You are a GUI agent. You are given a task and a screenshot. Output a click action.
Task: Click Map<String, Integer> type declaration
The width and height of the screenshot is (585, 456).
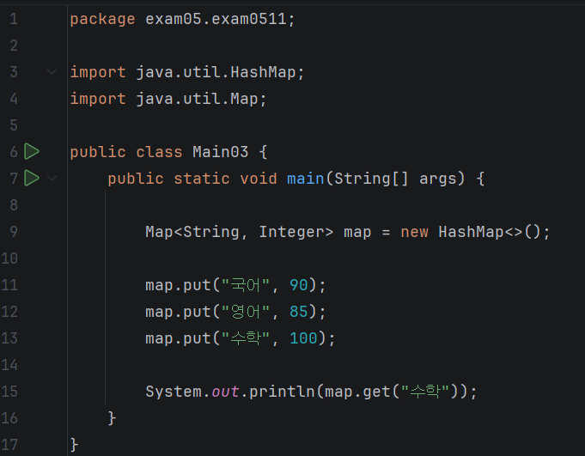click(239, 232)
